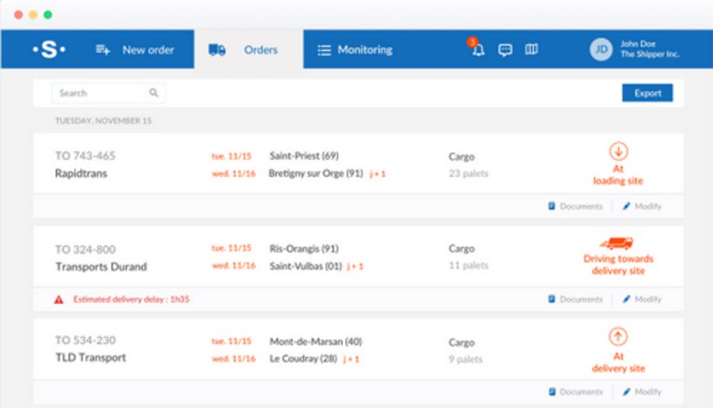The image size is (713, 408).
Task: Modify order TO 743-465
Action: click(642, 206)
